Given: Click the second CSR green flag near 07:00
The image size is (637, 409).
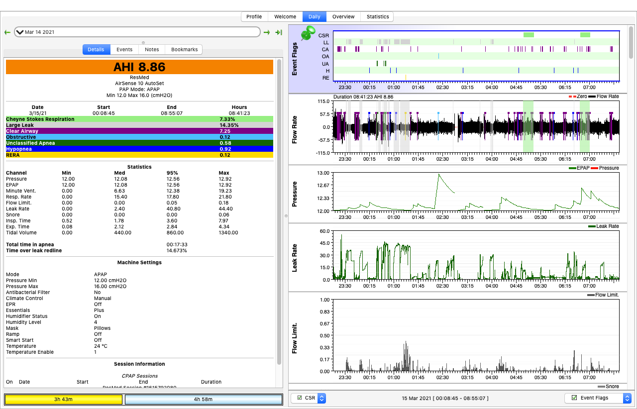Looking at the screenshot, I should [x=585, y=35].
